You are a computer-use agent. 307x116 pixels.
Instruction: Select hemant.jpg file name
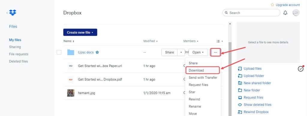click(x=87, y=93)
